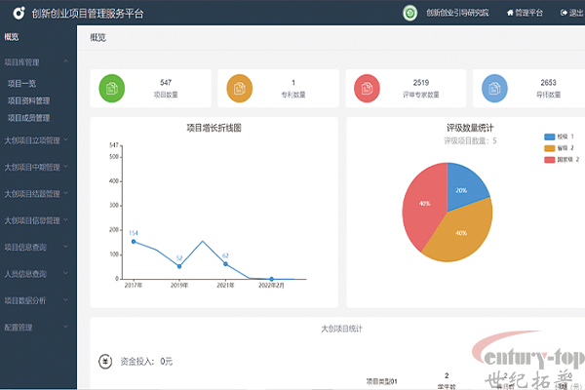The height and width of the screenshot is (390, 585).
Task: Toggle 国家级 red legend swatch
Action: coord(550,160)
